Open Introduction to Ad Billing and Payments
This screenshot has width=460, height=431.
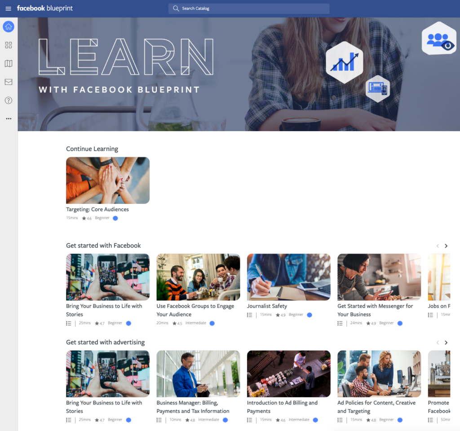282,407
